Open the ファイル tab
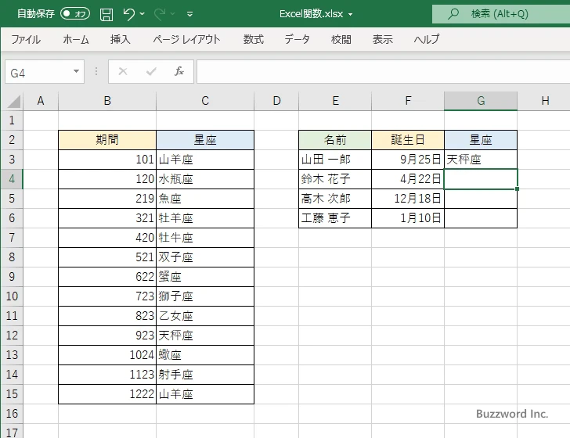This screenshot has height=438, width=570. point(26,39)
